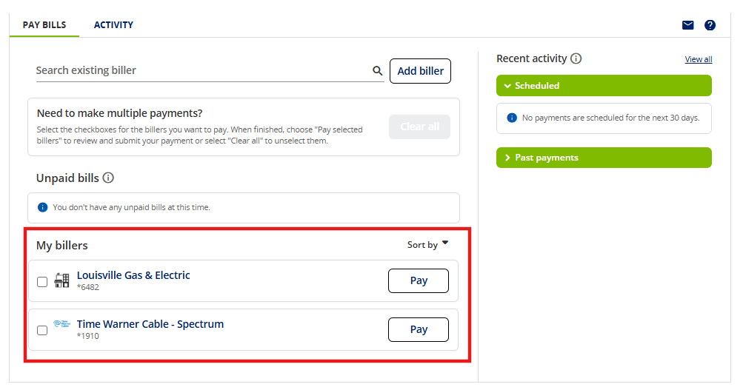Screen dimensions: 743x387
Task: Collapse the Scheduled section
Action: click(x=604, y=86)
